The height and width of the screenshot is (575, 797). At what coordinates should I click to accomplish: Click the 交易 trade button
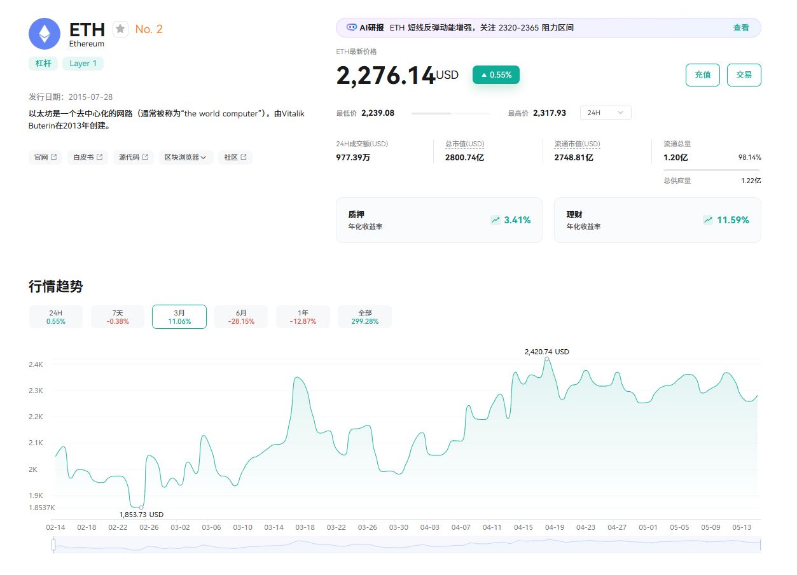coord(744,74)
